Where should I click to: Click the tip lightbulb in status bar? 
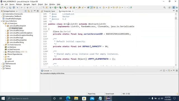tap(177, 94)
